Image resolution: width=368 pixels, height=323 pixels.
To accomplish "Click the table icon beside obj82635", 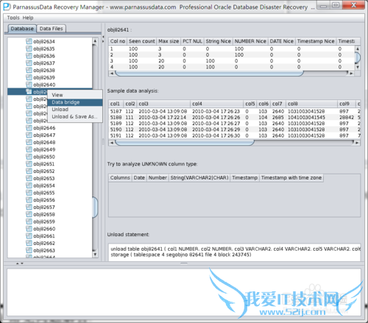I will (x=29, y=49).
